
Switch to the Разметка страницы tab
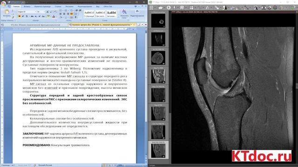[42, 6]
